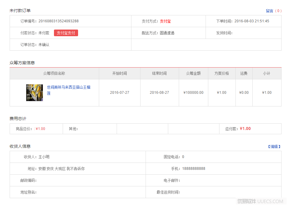Viewport: 290px width, 209px height.
Task: Click the 其他 cost label
Action: pyautogui.click(x=73, y=129)
